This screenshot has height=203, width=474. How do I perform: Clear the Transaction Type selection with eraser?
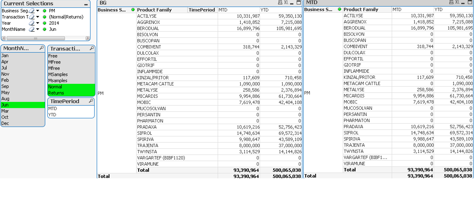31,17
